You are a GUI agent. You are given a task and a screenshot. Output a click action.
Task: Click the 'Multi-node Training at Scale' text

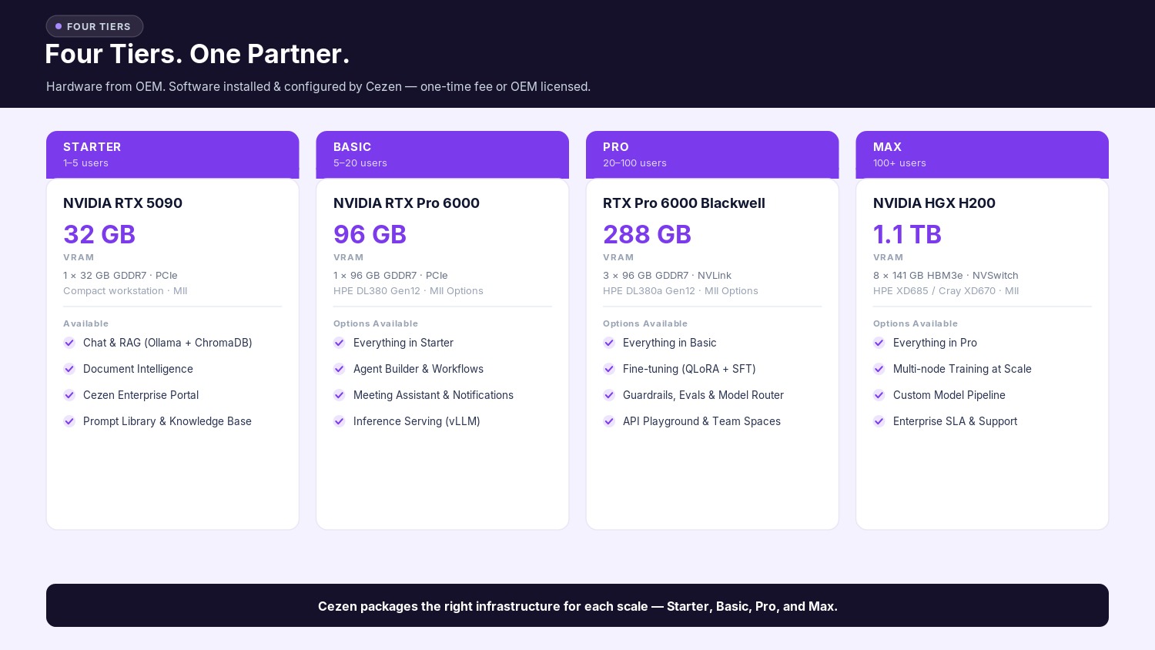coord(962,369)
